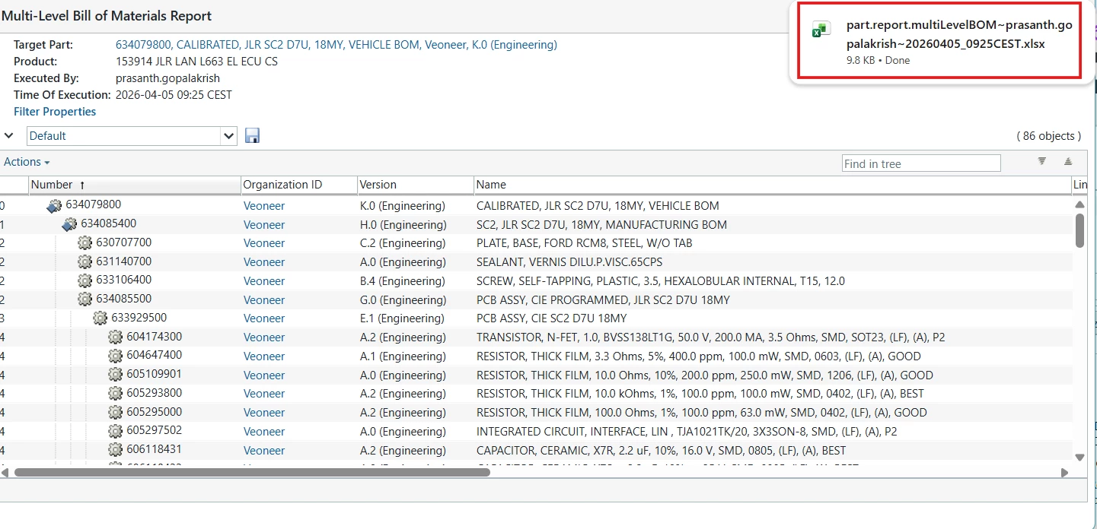Select the gear icon next to 631140700
The image size is (1097, 529).
point(85,261)
